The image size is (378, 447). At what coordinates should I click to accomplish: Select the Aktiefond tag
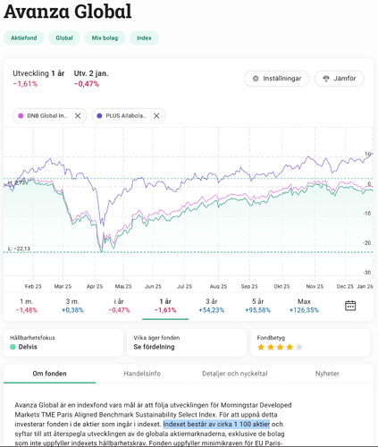pos(24,38)
